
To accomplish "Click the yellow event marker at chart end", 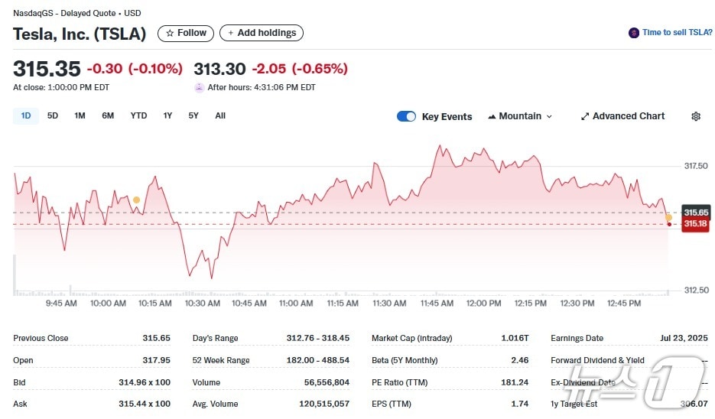I will 668,217.
